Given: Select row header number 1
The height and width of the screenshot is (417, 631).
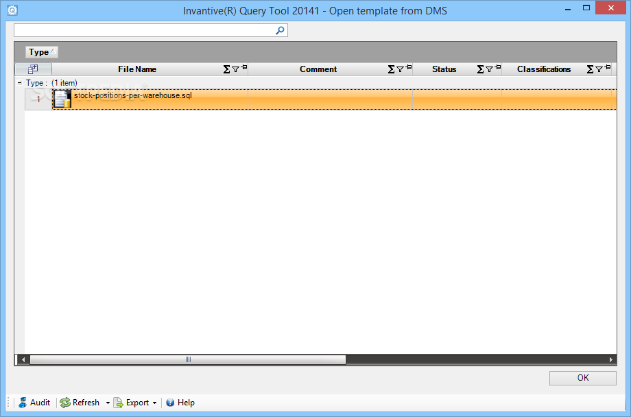Looking at the screenshot, I should click(38, 99).
